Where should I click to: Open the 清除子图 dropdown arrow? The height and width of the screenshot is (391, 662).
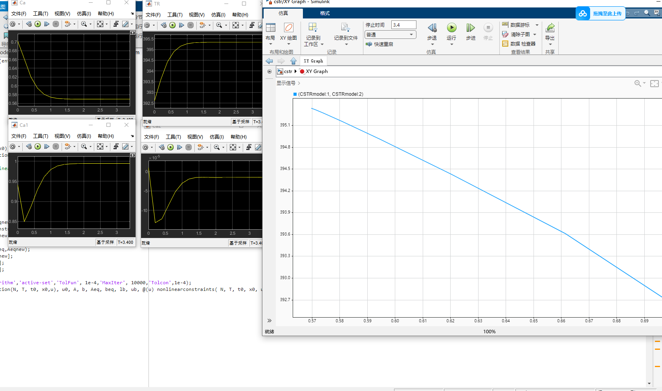535,35
